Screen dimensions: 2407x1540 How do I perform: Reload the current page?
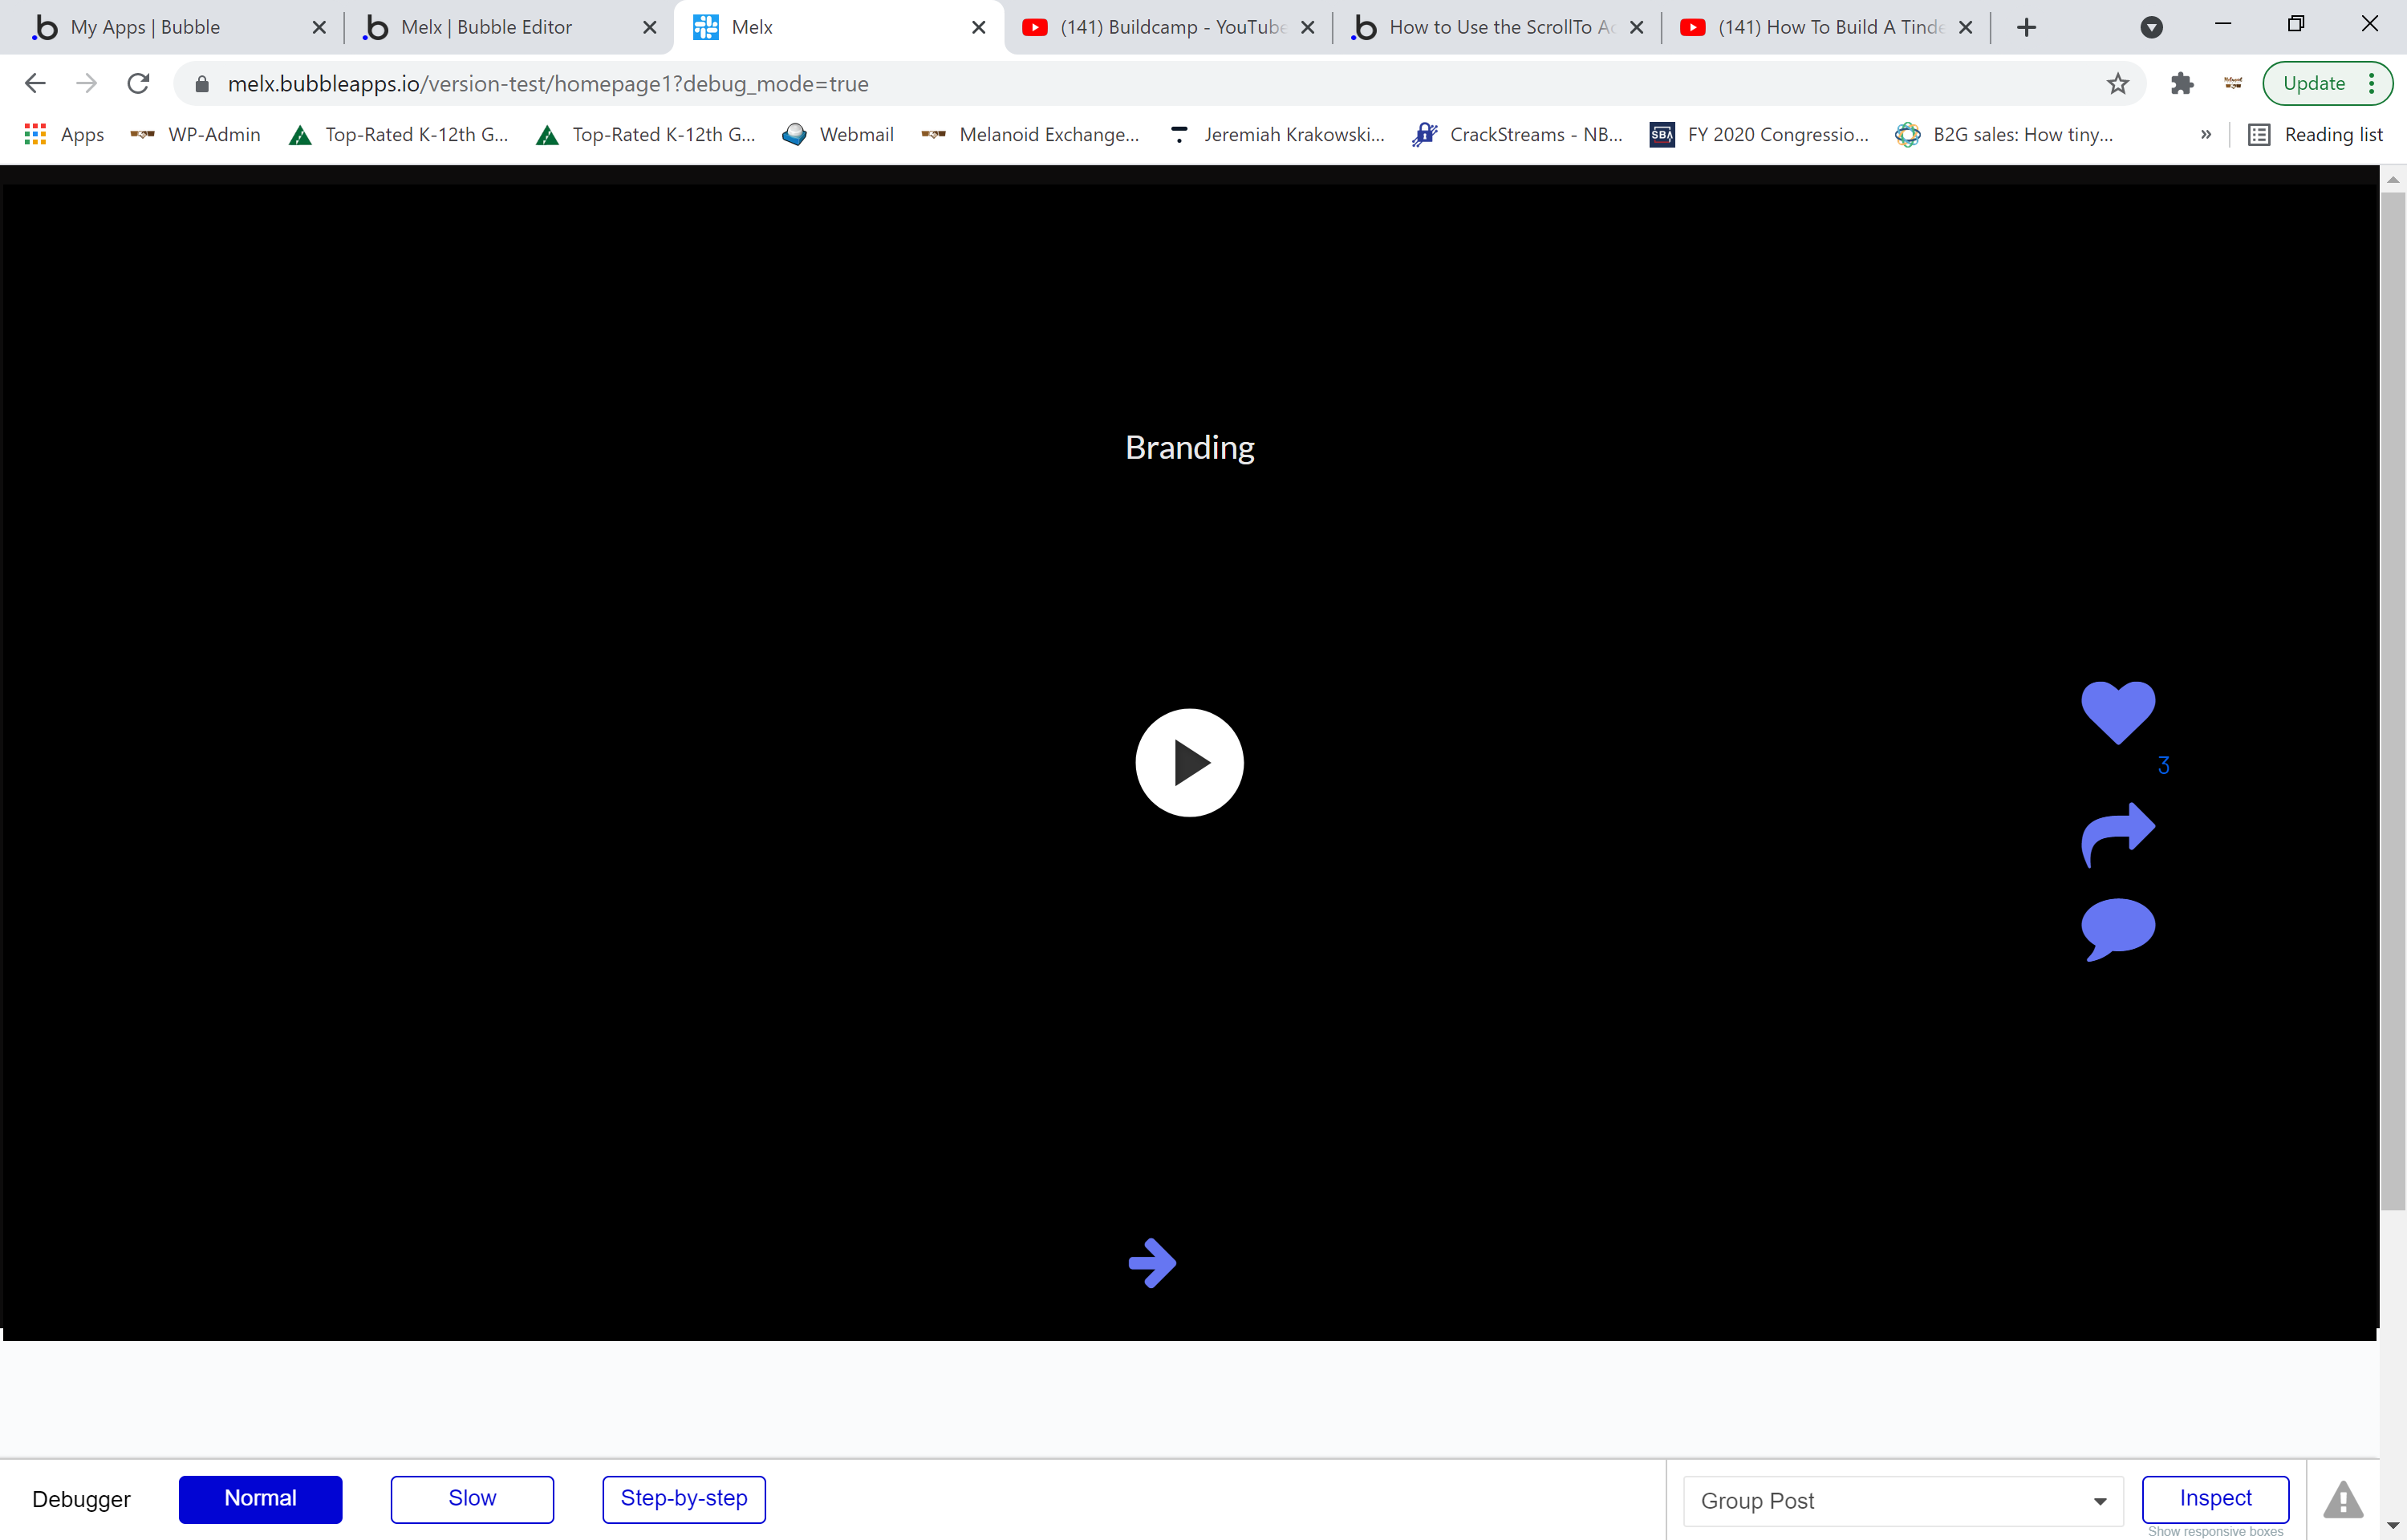(139, 84)
